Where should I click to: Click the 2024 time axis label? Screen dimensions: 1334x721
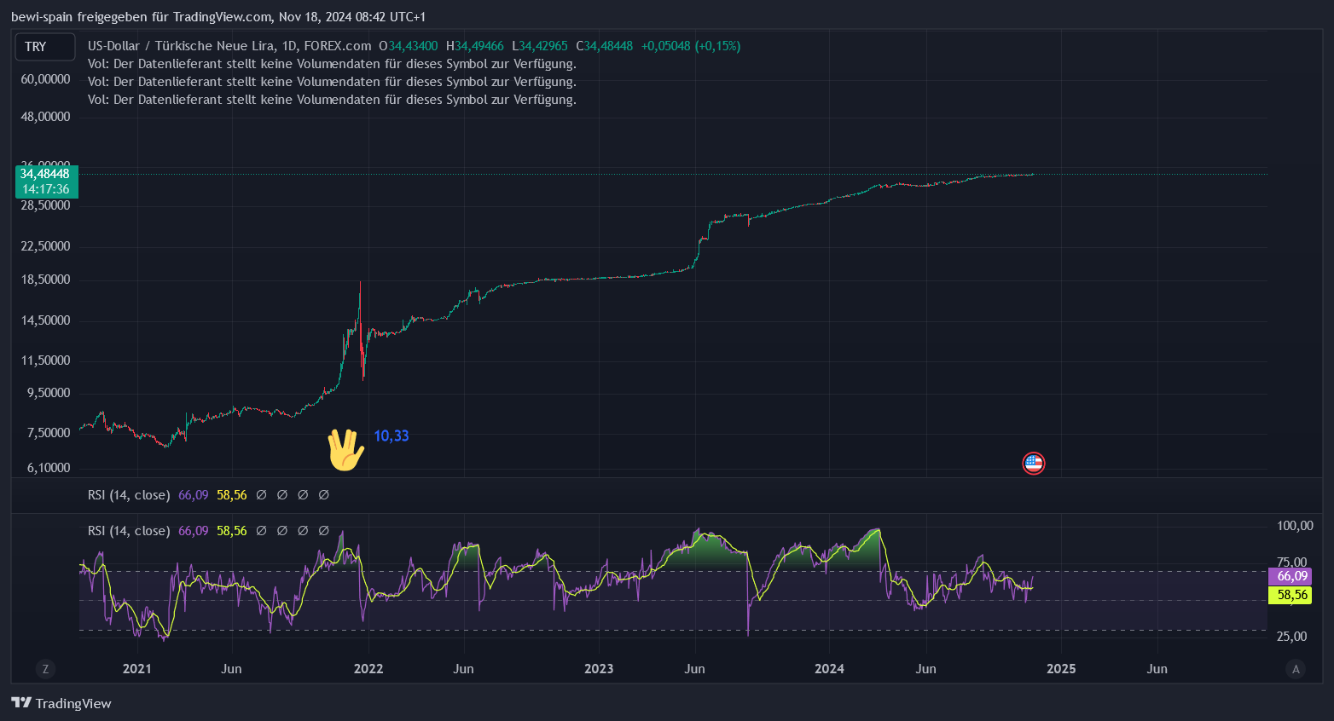(829, 669)
